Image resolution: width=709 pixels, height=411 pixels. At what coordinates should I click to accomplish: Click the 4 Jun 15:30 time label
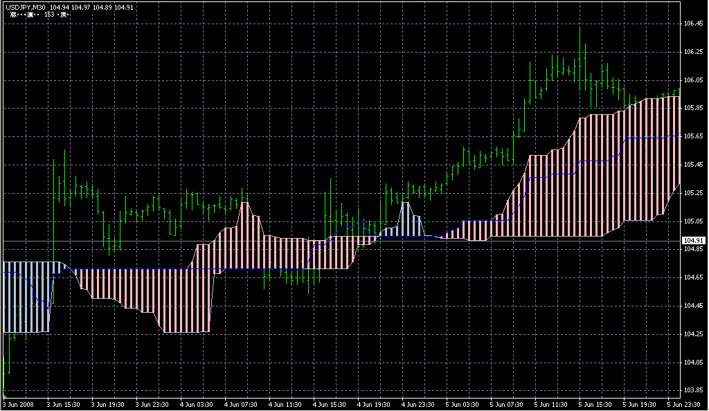click(x=330, y=404)
